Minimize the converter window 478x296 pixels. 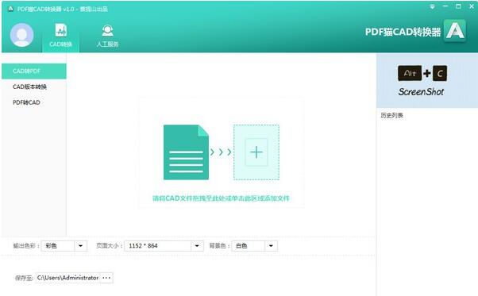[445, 6]
